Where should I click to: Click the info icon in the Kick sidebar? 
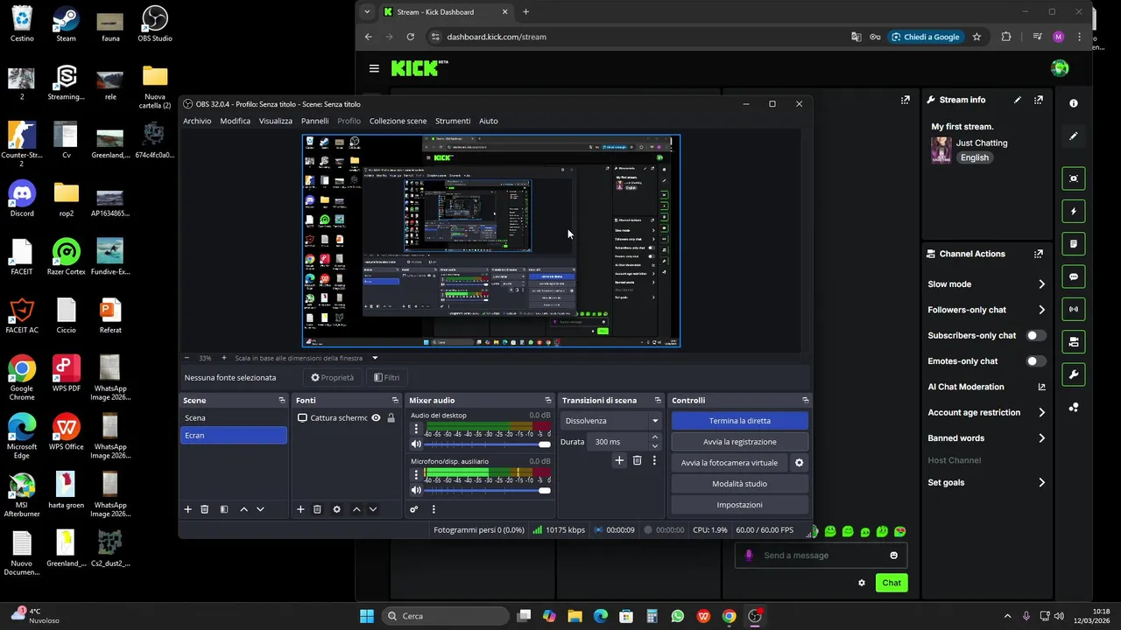tap(1074, 103)
